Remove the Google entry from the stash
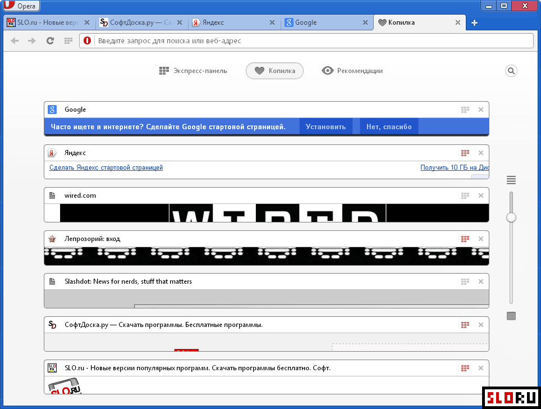 tap(481, 110)
